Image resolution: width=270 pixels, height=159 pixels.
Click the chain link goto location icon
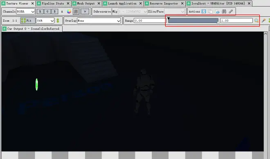(231, 11)
